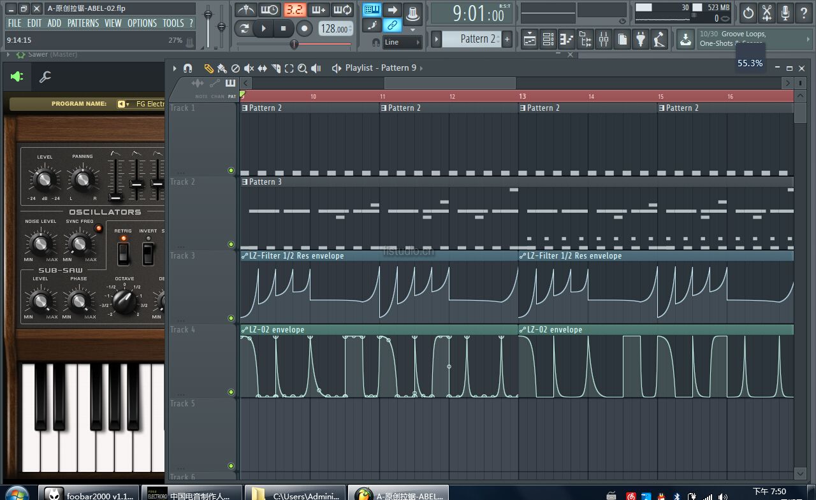
Task: Open the Playlist view from top toolbar
Action: [x=530, y=39]
